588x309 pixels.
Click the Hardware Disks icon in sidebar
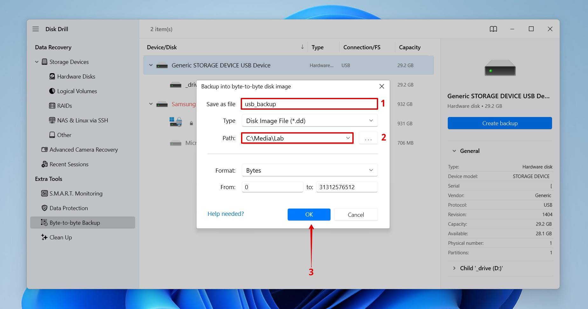[x=52, y=76]
